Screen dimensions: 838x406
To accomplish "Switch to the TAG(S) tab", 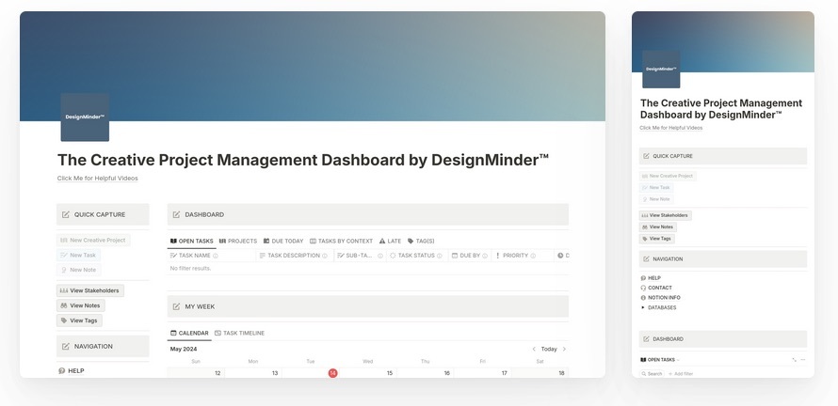I will (421, 242).
